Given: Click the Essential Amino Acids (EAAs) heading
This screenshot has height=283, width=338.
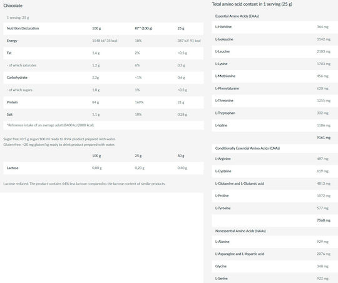Looking at the screenshot, I should 237,16.
